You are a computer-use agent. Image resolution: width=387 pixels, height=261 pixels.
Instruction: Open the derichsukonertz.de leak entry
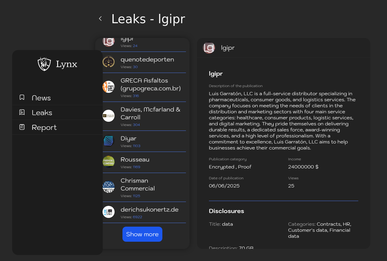[x=144, y=212]
